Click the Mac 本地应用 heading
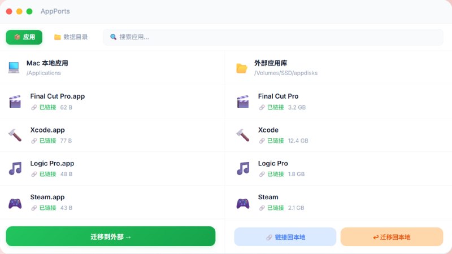Viewport: 452px width, 254px height. point(47,63)
